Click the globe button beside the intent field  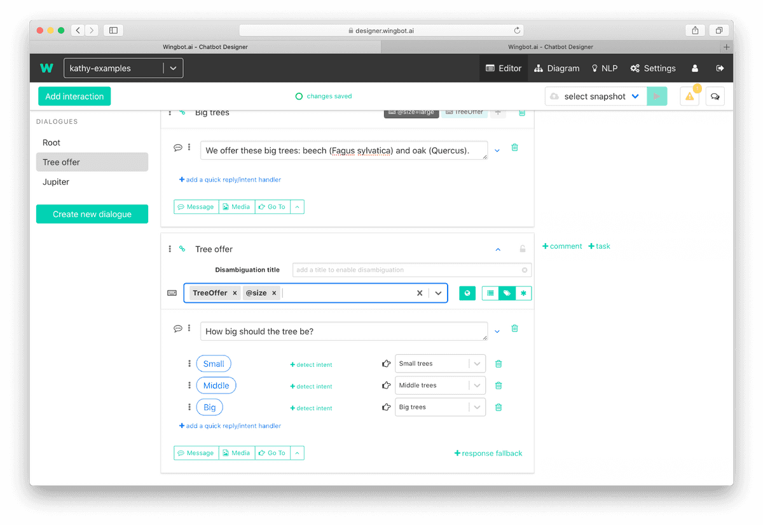(467, 293)
